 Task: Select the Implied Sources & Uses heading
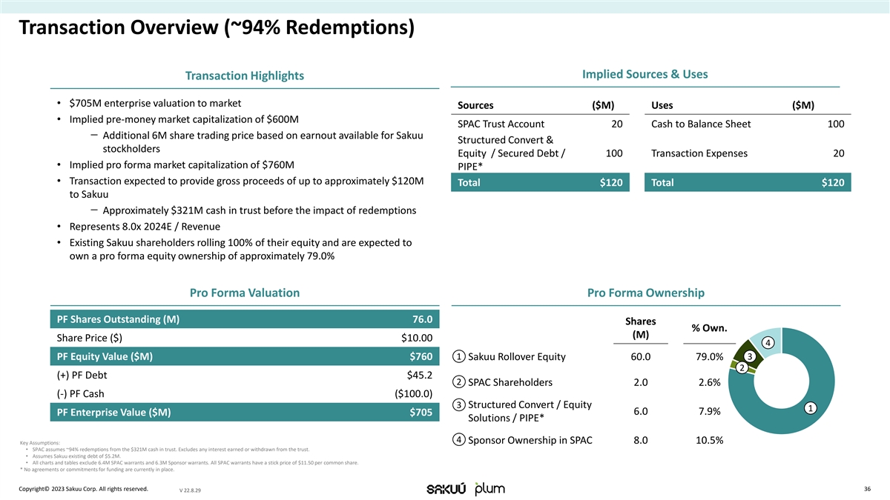645,74
